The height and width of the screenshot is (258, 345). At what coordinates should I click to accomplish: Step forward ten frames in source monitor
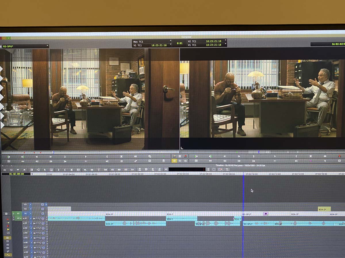click(x=51, y=161)
